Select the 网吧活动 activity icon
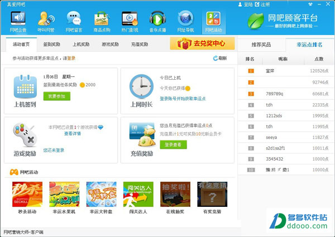Screen dimensions: 335x237 point(213,22)
